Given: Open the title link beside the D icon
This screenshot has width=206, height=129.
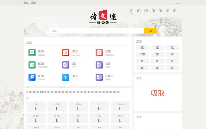Looking at the screenshot, I should 41,51.
